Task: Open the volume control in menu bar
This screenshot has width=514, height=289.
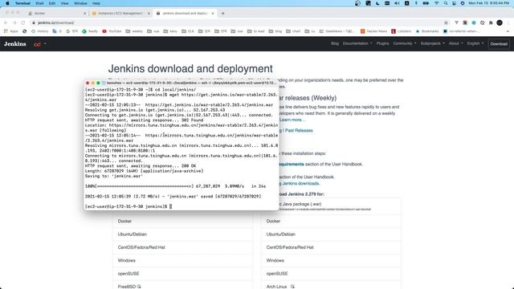Action: 397,3
